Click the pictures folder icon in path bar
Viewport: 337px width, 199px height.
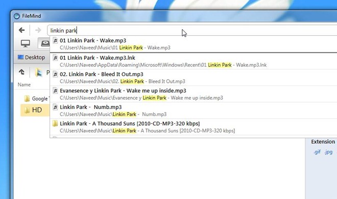pyautogui.click(x=39, y=73)
